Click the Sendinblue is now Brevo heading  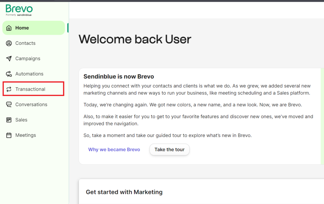[119, 76]
